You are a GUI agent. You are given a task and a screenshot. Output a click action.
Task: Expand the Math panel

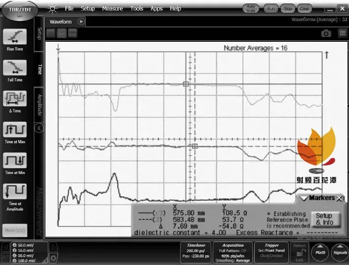point(320,252)
